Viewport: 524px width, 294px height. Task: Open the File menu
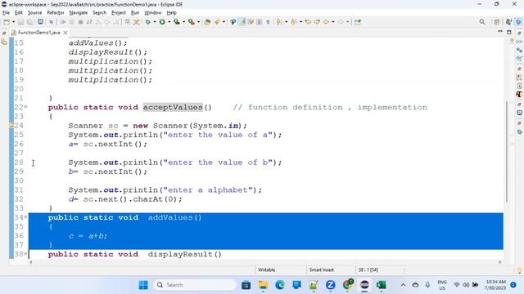pos(6,13)
